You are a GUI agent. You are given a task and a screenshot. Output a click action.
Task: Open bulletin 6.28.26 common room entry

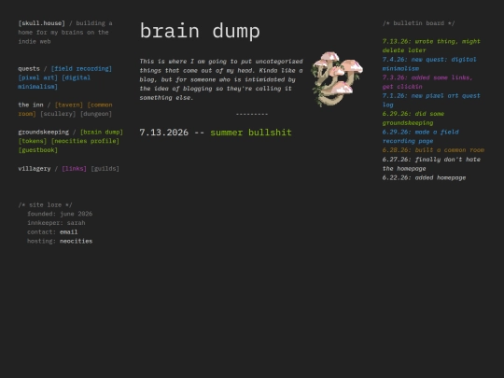(x=433, y=150)
